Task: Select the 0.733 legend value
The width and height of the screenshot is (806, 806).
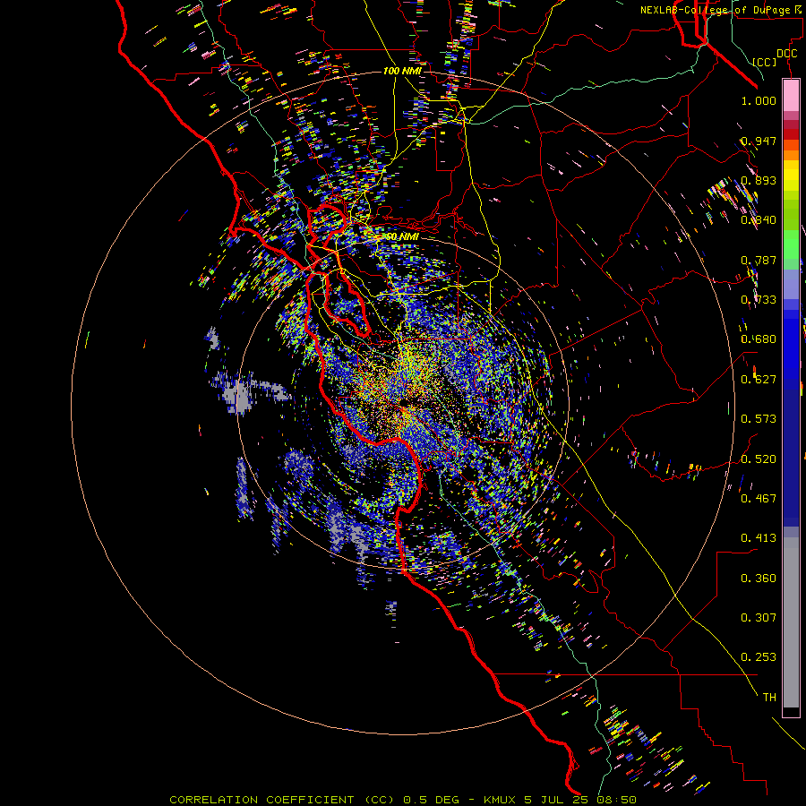Action: coord(759,300)
